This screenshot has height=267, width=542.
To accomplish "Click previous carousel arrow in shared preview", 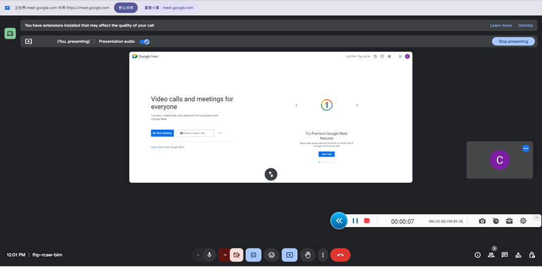I will (296, 105).
